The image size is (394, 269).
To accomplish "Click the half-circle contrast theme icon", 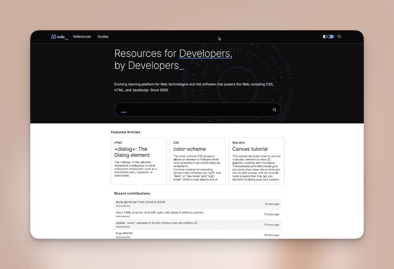I will coord(325,36).
